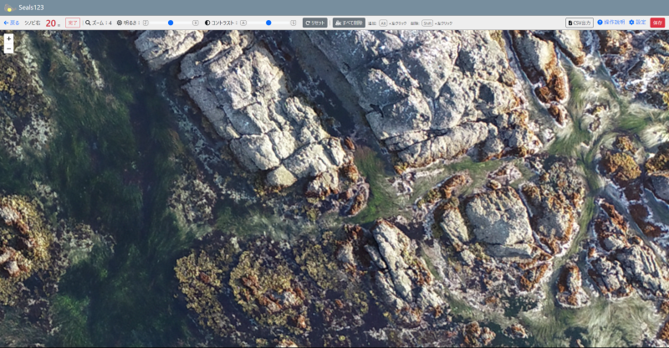The width and height of the screenshot is (669, 348).
Task: Click the Seals123 app logo icon
Action: point(9,8)
